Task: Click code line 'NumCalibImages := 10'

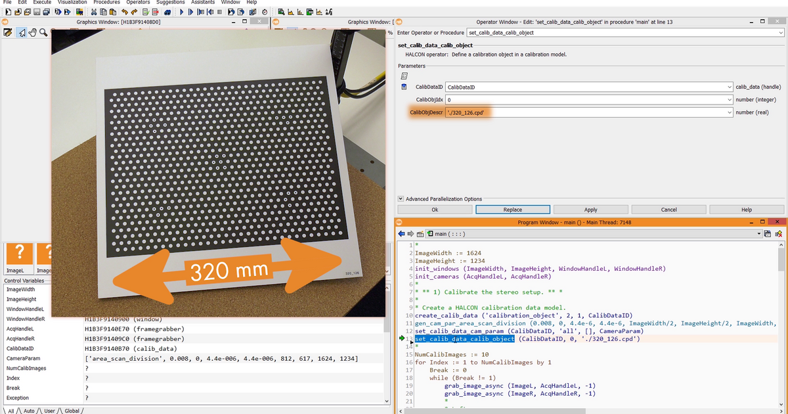Action: tap(451, 355)
